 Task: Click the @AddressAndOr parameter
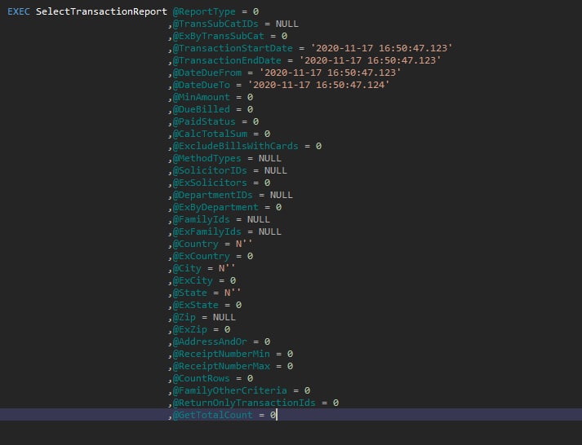pos(210,341)
